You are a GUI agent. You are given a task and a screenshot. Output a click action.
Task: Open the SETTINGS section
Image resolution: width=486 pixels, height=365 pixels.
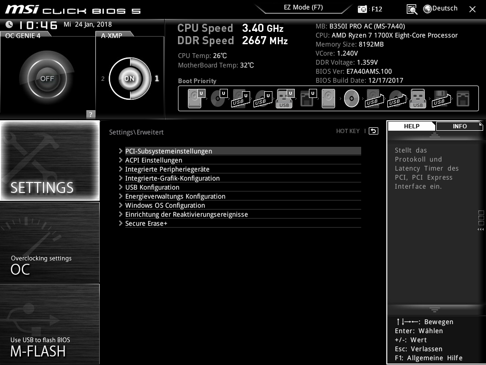pos(50,161)
